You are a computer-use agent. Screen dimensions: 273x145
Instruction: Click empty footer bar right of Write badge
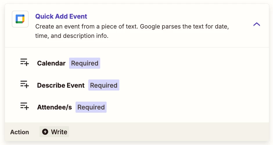[x=169, y=132]
